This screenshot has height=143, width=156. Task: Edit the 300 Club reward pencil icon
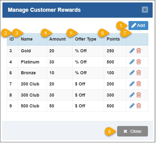tap(132, 95)
